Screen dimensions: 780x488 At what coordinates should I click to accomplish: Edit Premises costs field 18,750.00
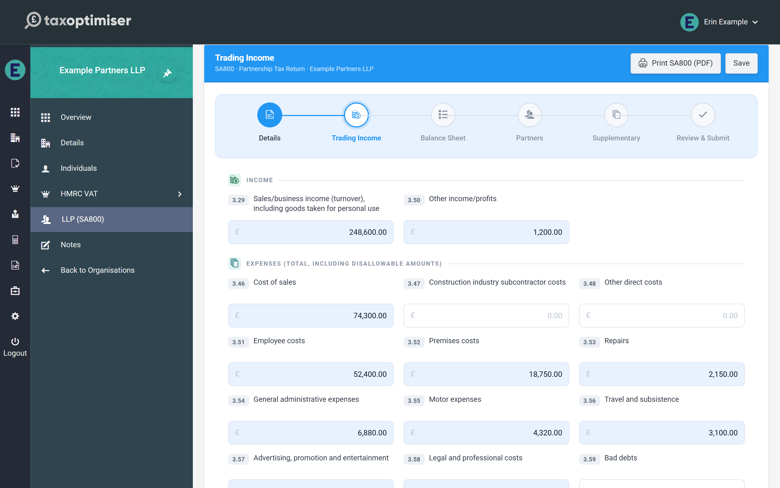tap(486, 374)
